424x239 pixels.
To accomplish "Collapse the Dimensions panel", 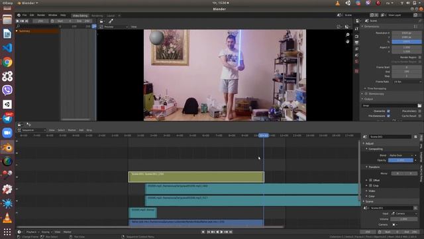I will (371, 27).
